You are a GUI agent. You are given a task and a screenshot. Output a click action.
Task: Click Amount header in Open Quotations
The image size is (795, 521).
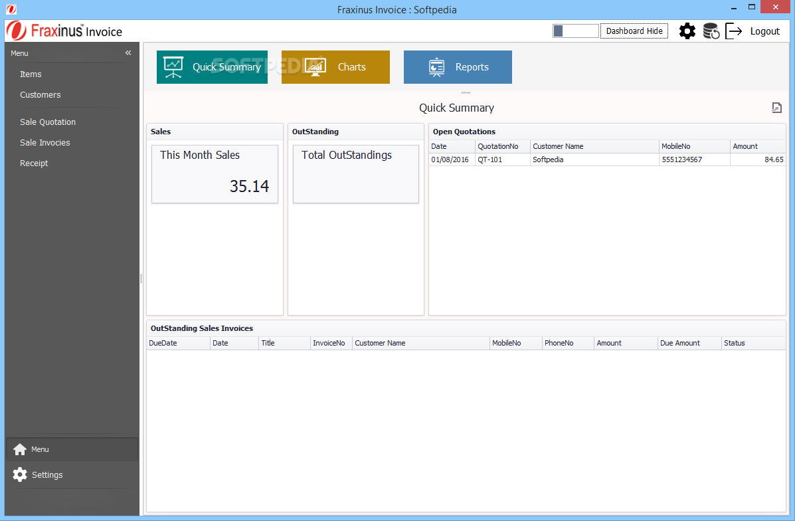tap(758, 146)
